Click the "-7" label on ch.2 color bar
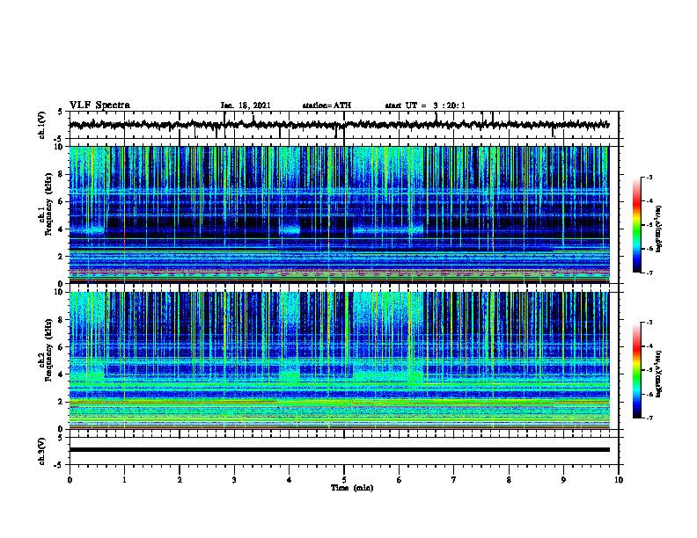Viewport: 697px width, 538px height. click(649, 418)
